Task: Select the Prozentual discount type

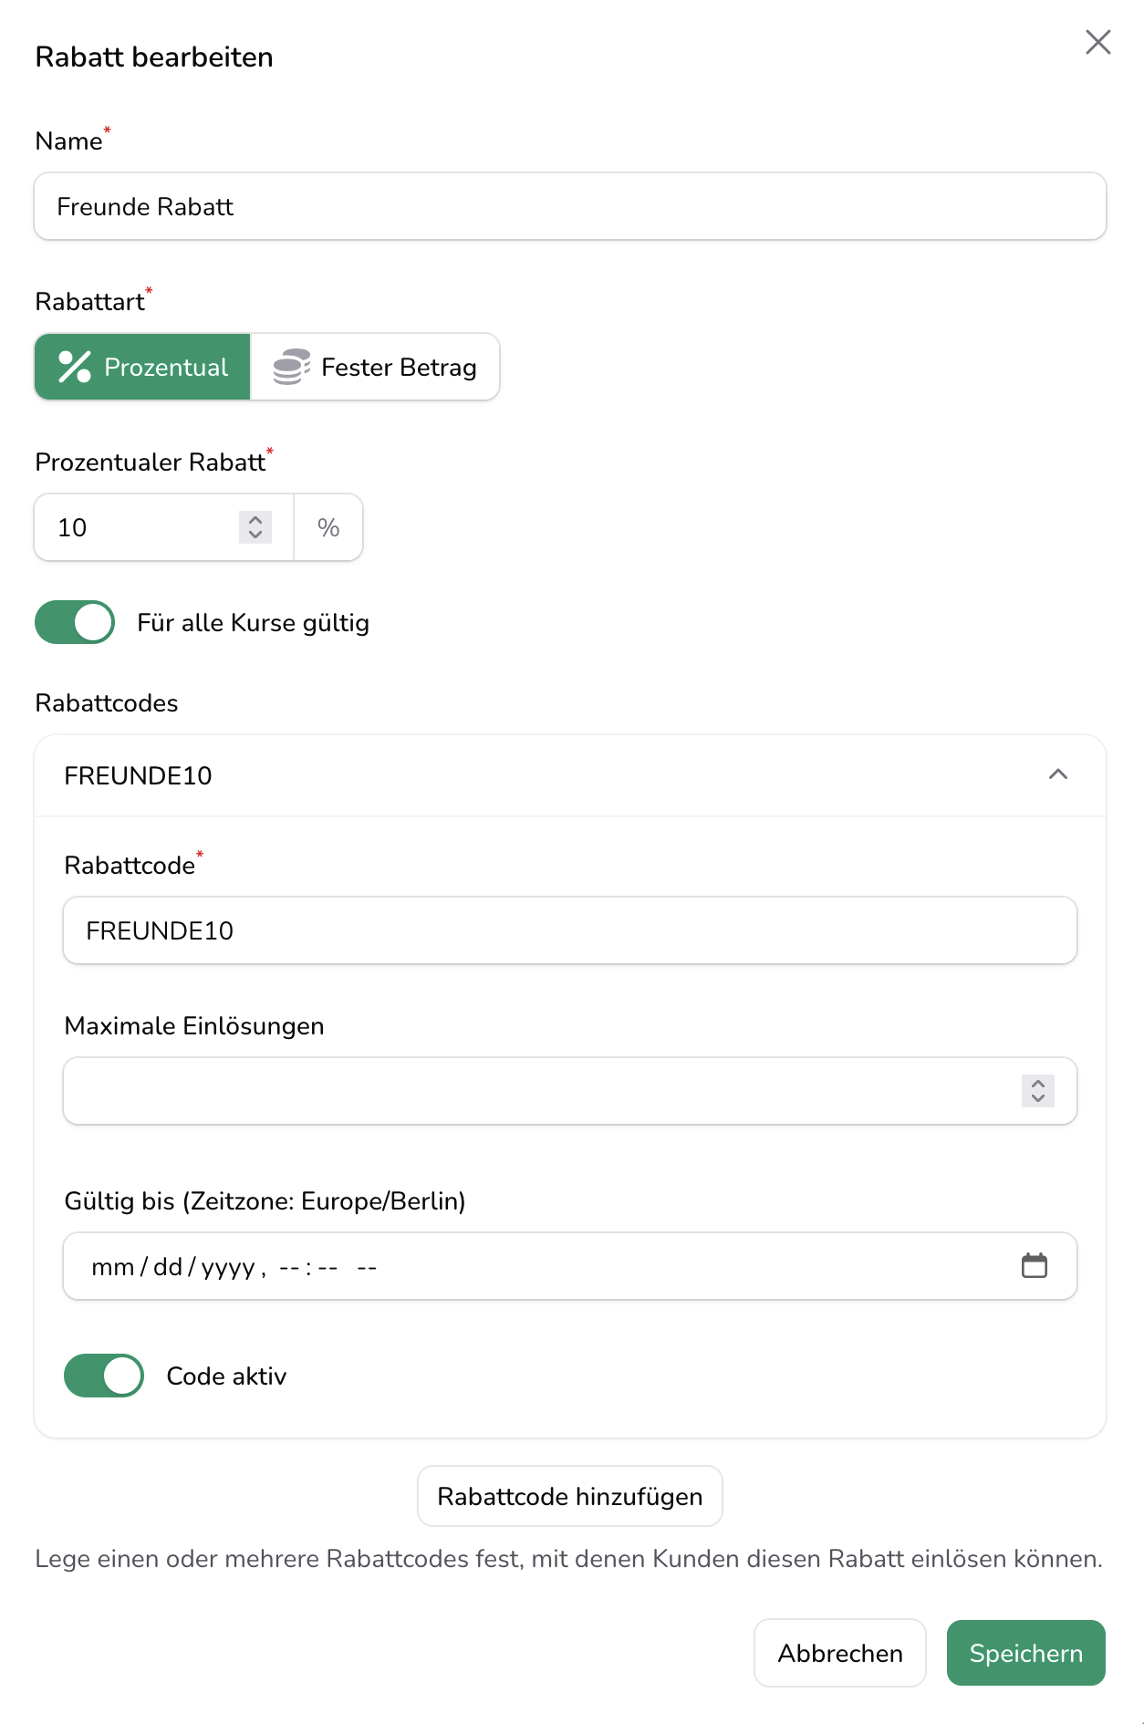Action: (142, 367)
